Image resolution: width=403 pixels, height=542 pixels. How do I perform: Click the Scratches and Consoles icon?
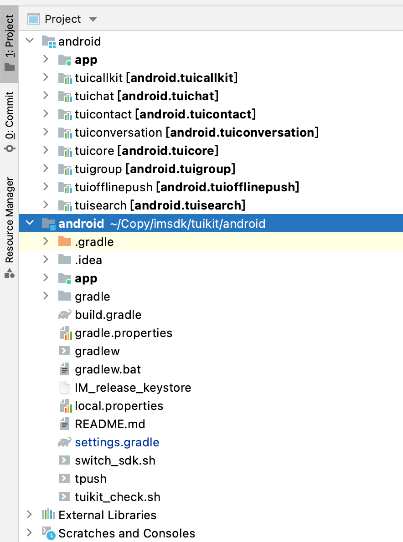pyautogui.click(x=48, y=533)
